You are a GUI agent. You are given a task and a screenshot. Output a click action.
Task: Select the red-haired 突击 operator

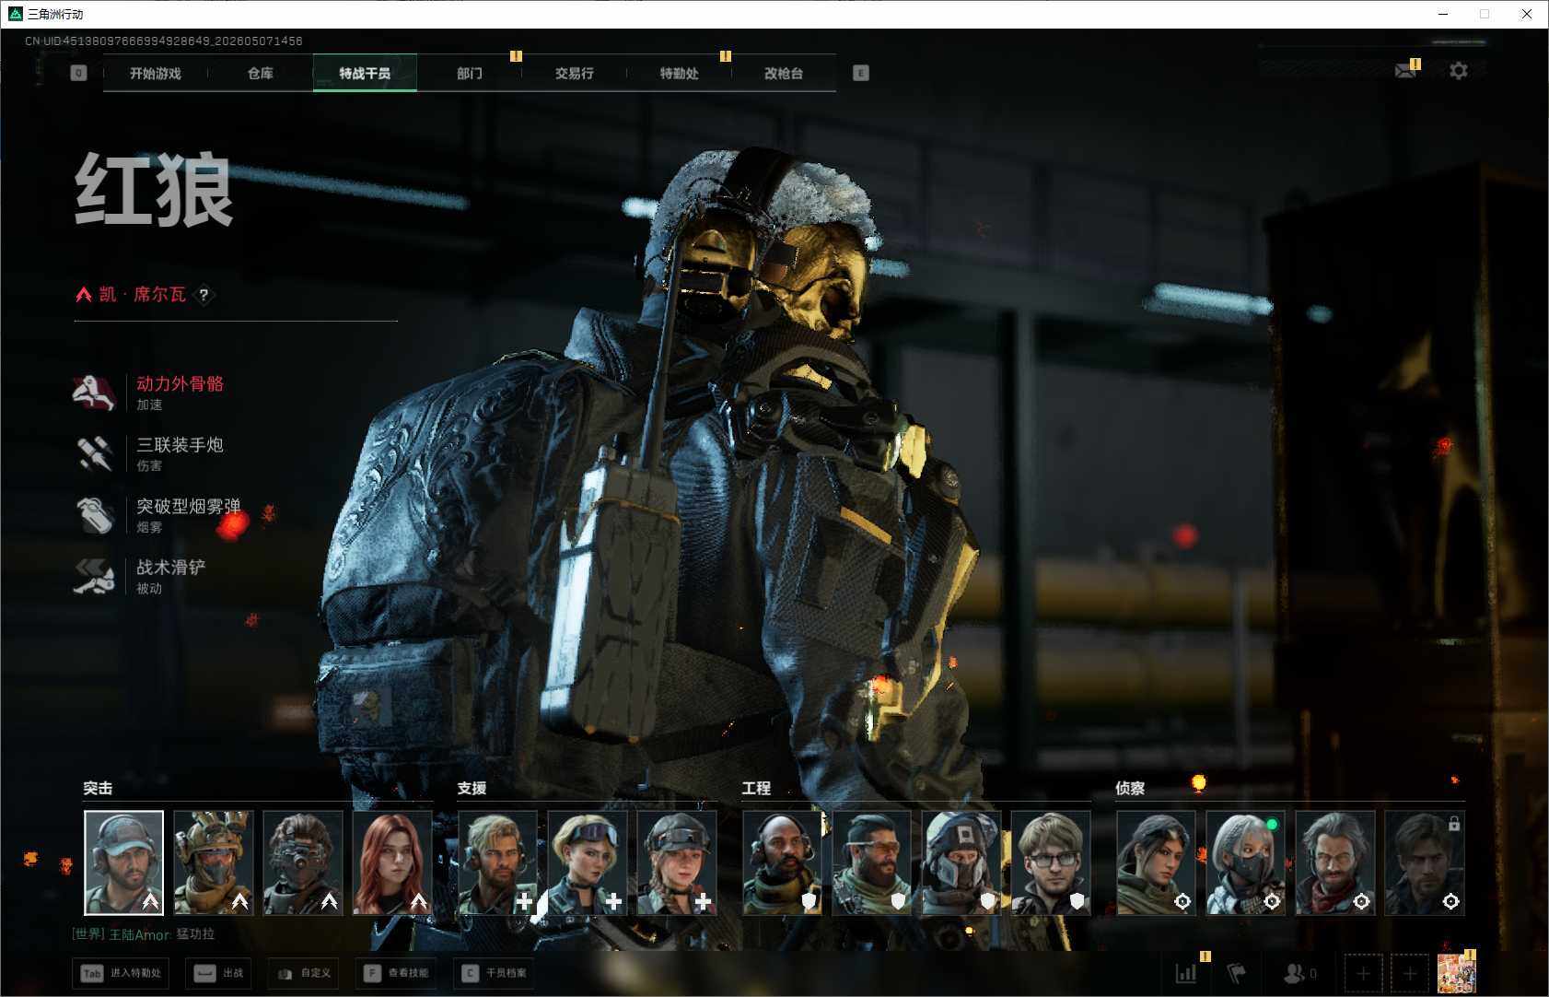click(x=392, y=862)
